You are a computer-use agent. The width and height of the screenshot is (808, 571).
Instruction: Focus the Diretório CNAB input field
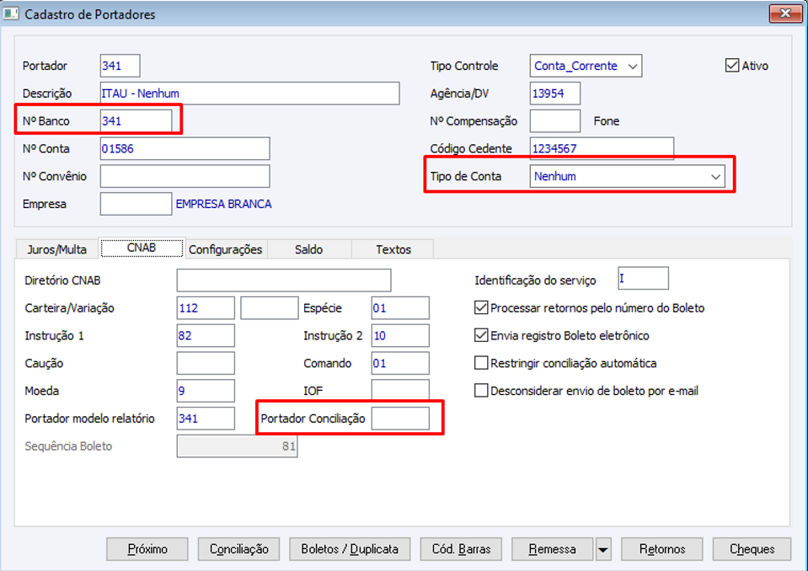[284, 280]
